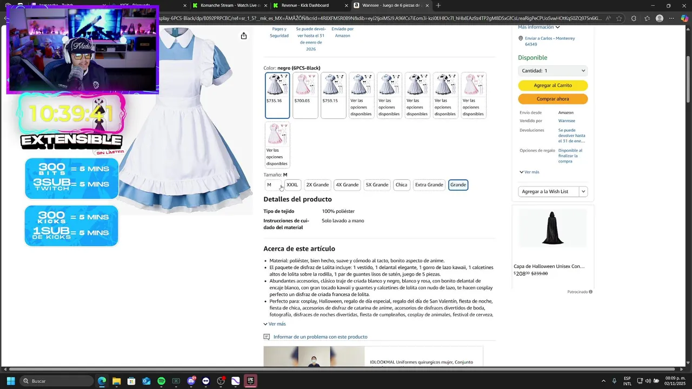Select pink $700.03 color variant
Image resolution: width=692 pixels, height=389 pixels.
[x=305, y=95]
